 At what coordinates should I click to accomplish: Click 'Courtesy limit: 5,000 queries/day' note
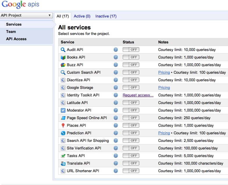click(186, 156)
